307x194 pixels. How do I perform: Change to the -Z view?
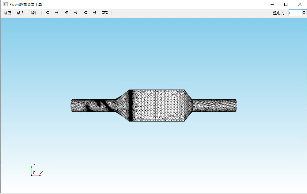94,13
